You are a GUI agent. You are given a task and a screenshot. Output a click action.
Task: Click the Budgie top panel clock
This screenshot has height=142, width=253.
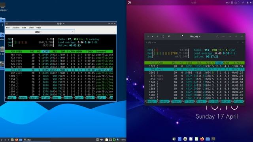[194, 3]
